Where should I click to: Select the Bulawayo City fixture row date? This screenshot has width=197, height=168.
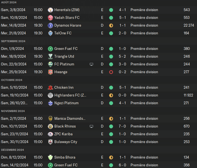(15, 142)
